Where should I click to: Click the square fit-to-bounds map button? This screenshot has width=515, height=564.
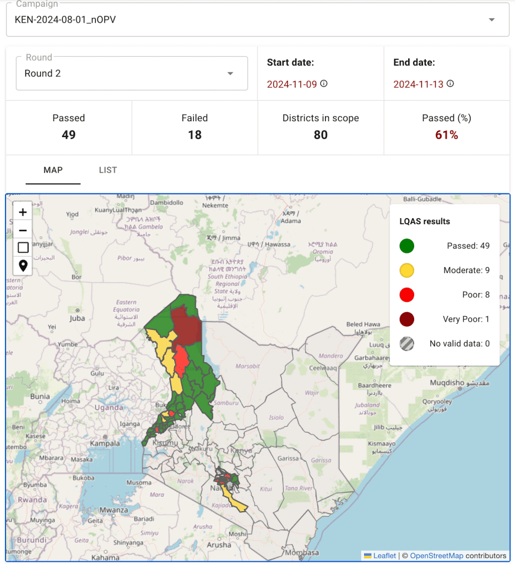click(23, 248)
